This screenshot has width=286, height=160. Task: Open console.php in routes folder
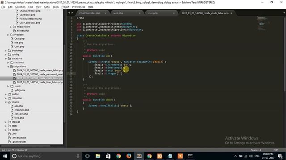coord(21,114)
